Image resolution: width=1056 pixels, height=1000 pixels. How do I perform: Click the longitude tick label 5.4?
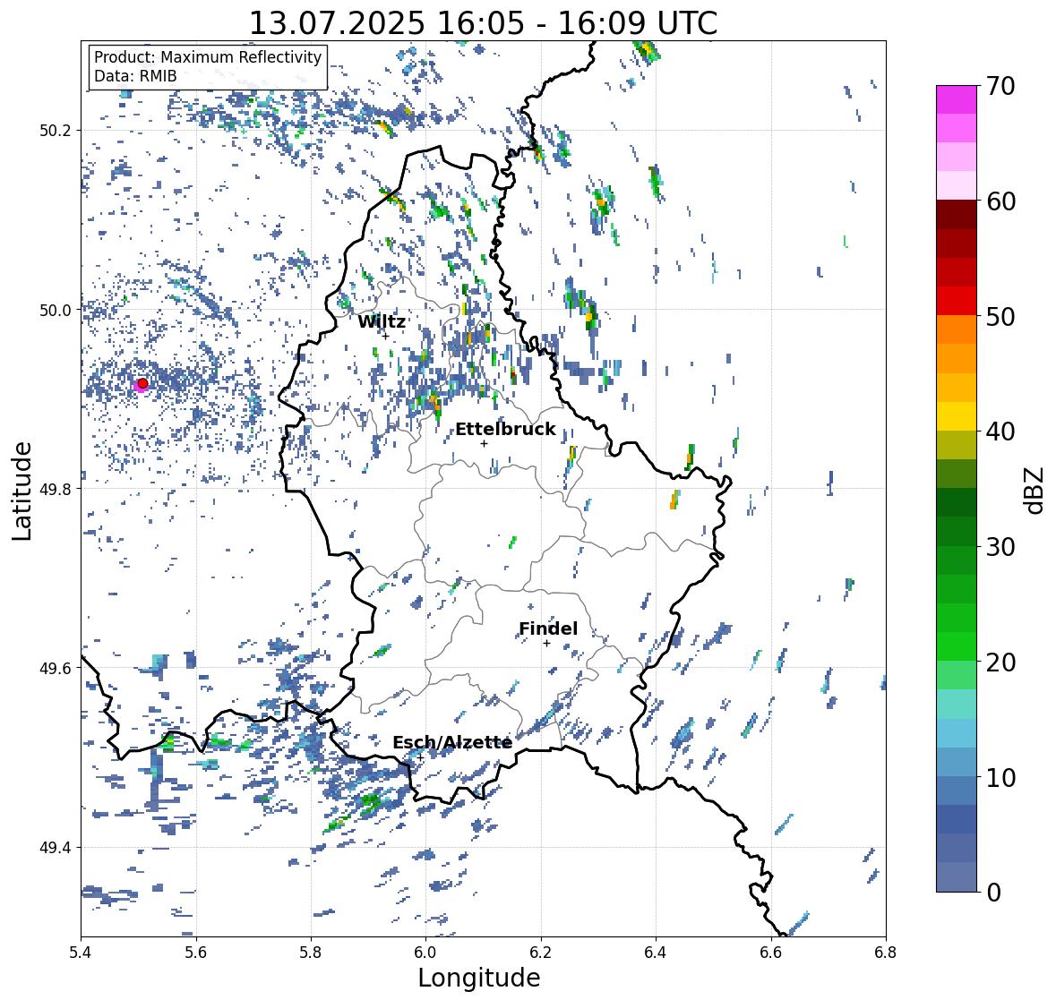pyautogui.click(x=81, y=953)
